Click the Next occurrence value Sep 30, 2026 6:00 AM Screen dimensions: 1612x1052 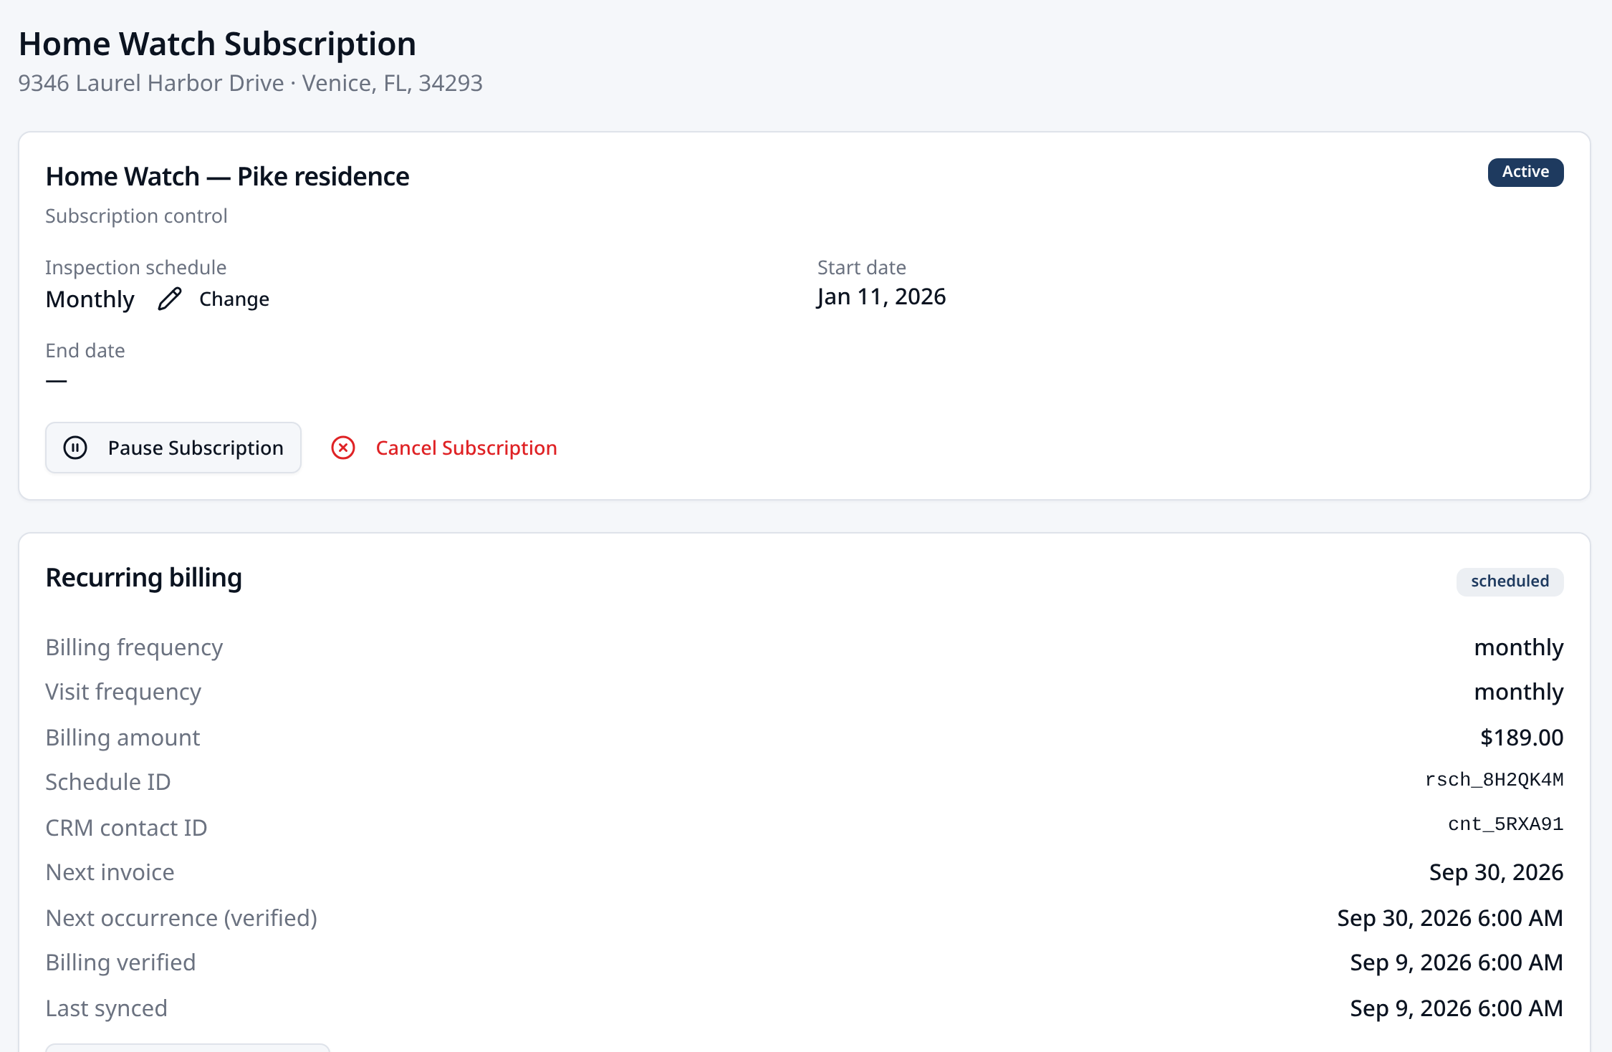[x=1450, y=917]
